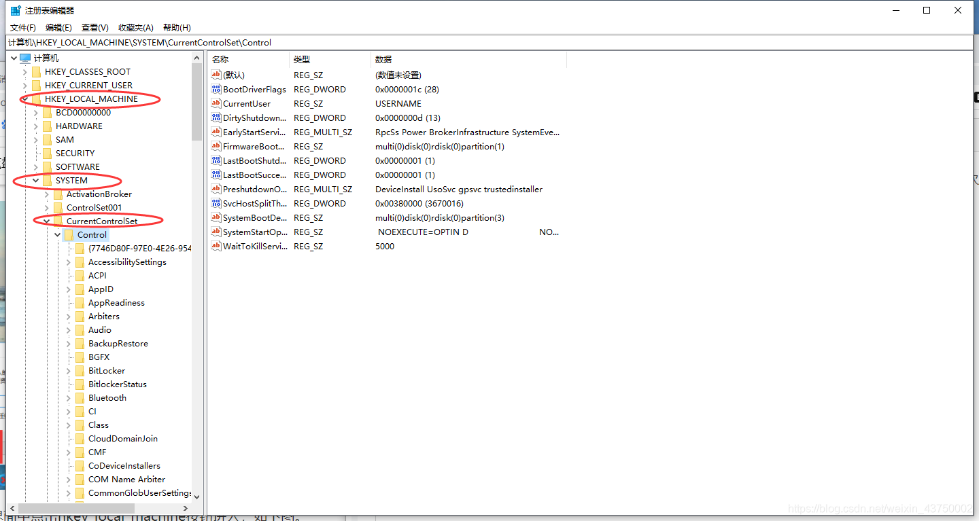Viewport: 979px width, 521px height.
Task: Select the CommonGlobUserSettings tree item
Action: point(139,493)
